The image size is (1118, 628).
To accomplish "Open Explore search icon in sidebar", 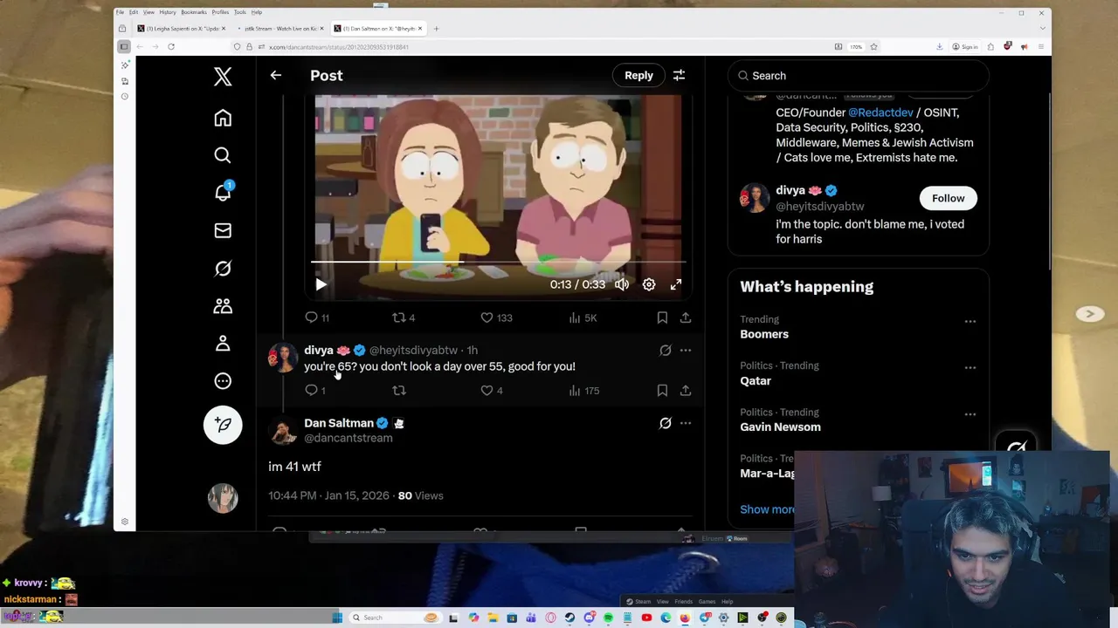I will [223, 155].
